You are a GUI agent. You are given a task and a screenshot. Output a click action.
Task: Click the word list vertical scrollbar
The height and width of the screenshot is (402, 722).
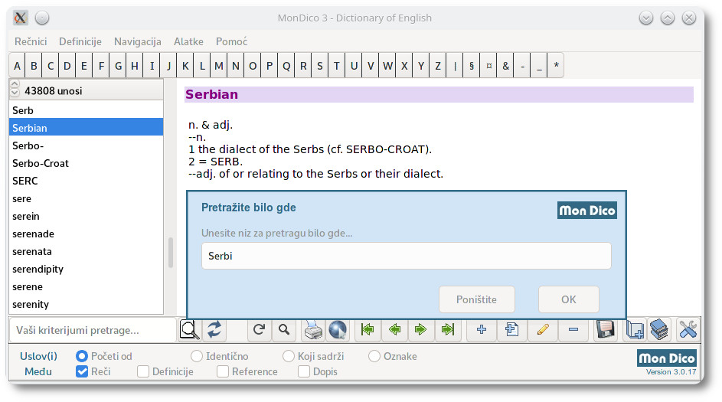[x=171, y=253]
